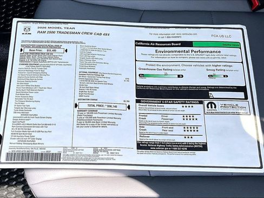
Task: Click the Greenhouse Gas Rating bar
Action: coord(161,76)
